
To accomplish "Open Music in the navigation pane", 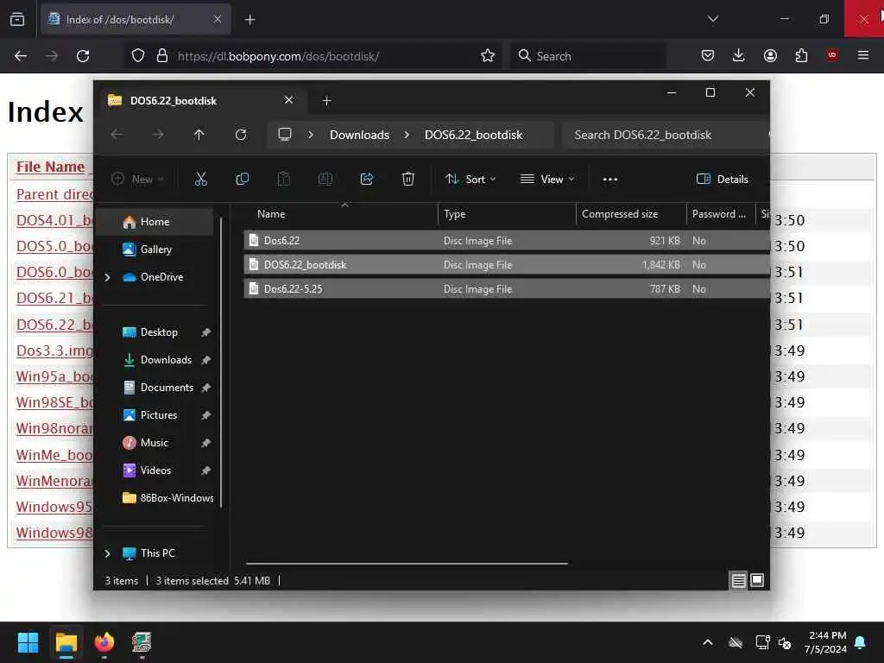I will click(154, 443).
